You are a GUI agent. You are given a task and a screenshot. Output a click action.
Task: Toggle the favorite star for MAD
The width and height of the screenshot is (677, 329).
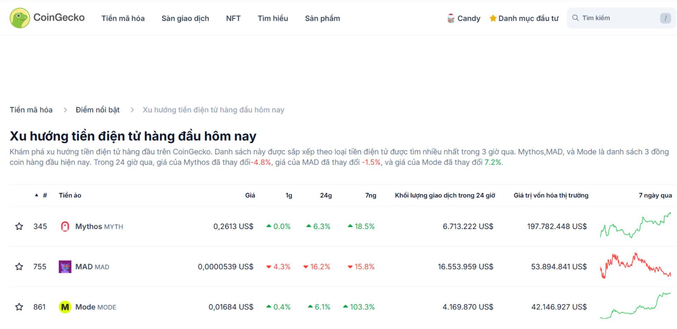click(x=19, y=267)
